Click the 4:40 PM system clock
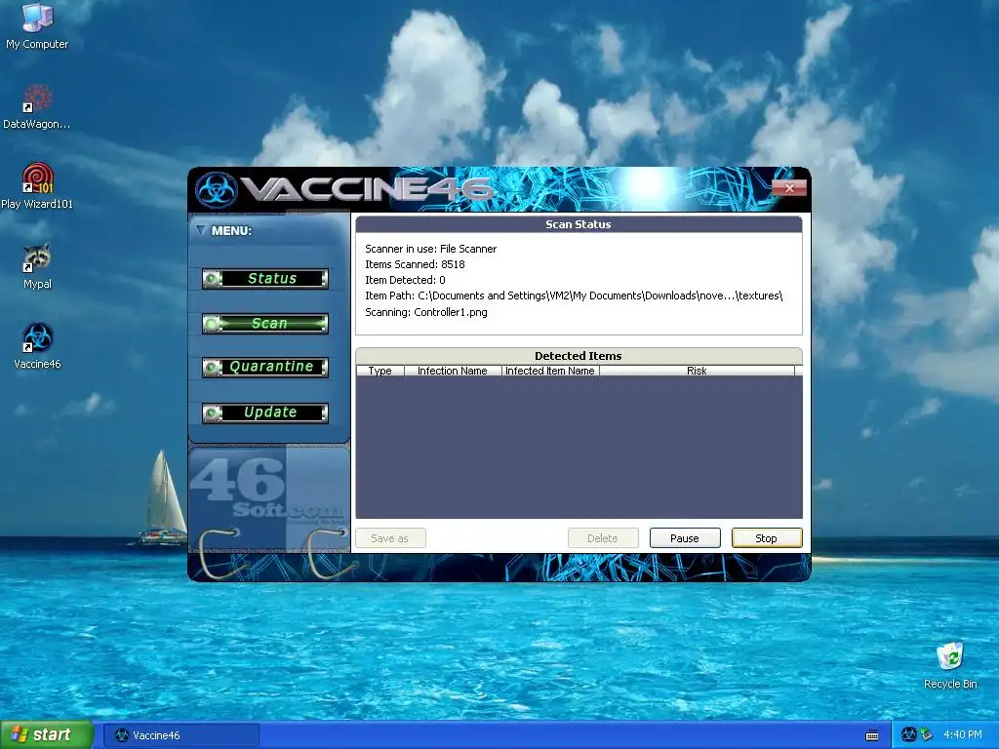 (x=962, y=734)
